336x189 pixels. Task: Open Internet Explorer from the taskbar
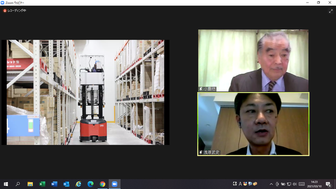point(78,184)
